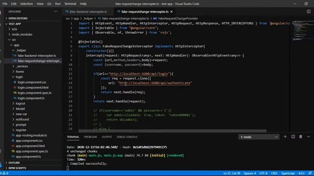
Task: Open the Selection menu
Action: point(26,4)
